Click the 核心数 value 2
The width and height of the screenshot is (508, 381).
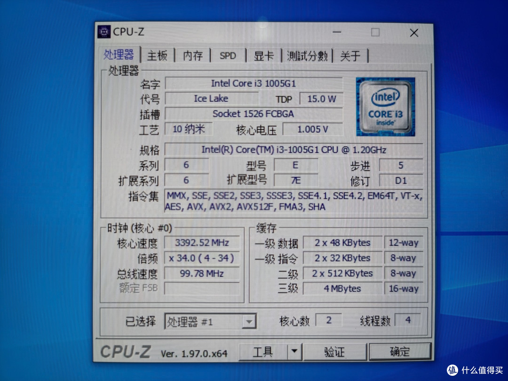328,320
